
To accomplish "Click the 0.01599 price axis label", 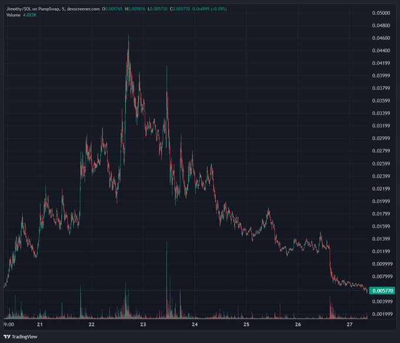I will (x=381, y=226).
